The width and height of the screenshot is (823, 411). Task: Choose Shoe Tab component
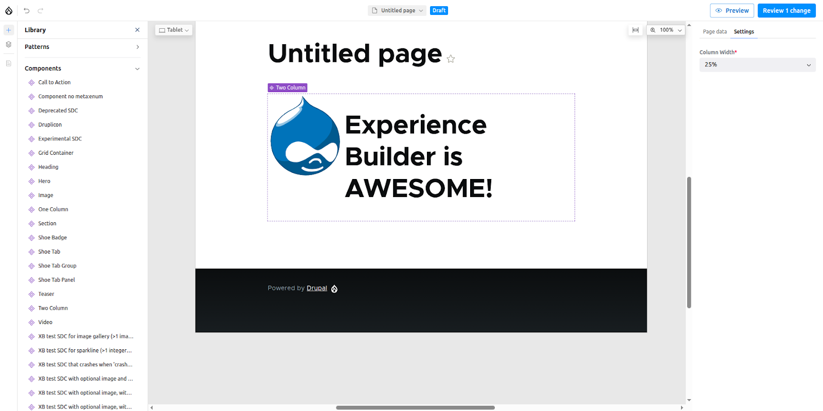point(49,252)
